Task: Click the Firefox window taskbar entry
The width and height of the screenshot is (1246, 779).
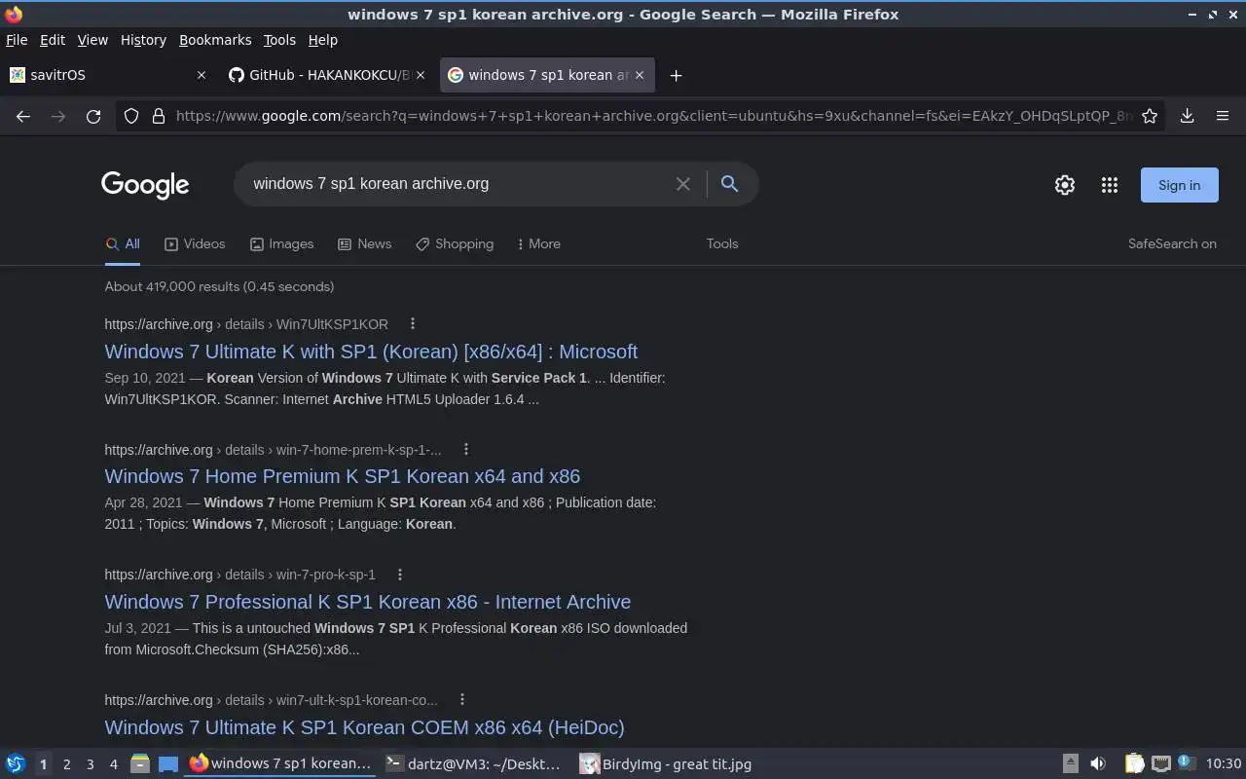Action: tap(280, 763)
